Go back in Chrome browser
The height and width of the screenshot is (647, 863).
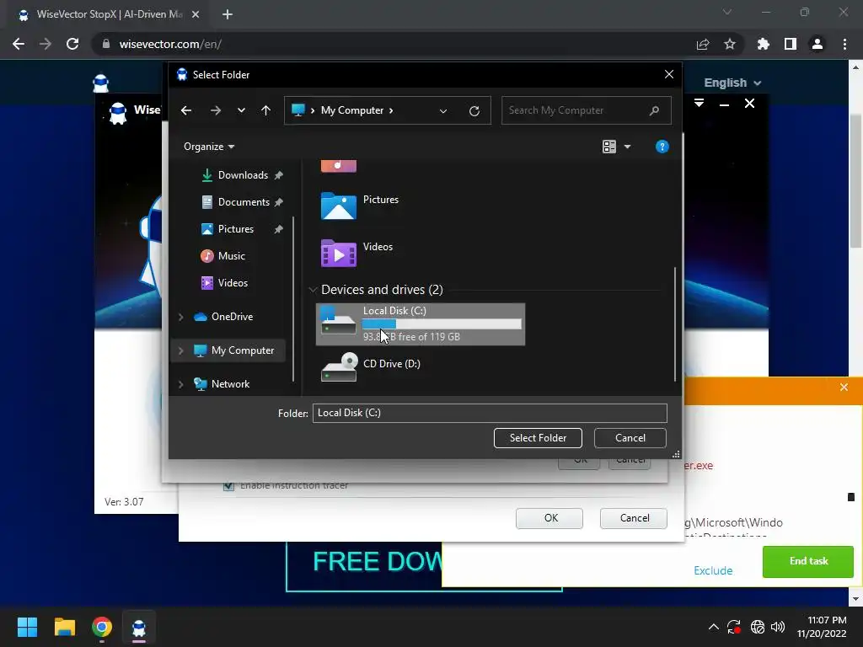tap(19, 44)
